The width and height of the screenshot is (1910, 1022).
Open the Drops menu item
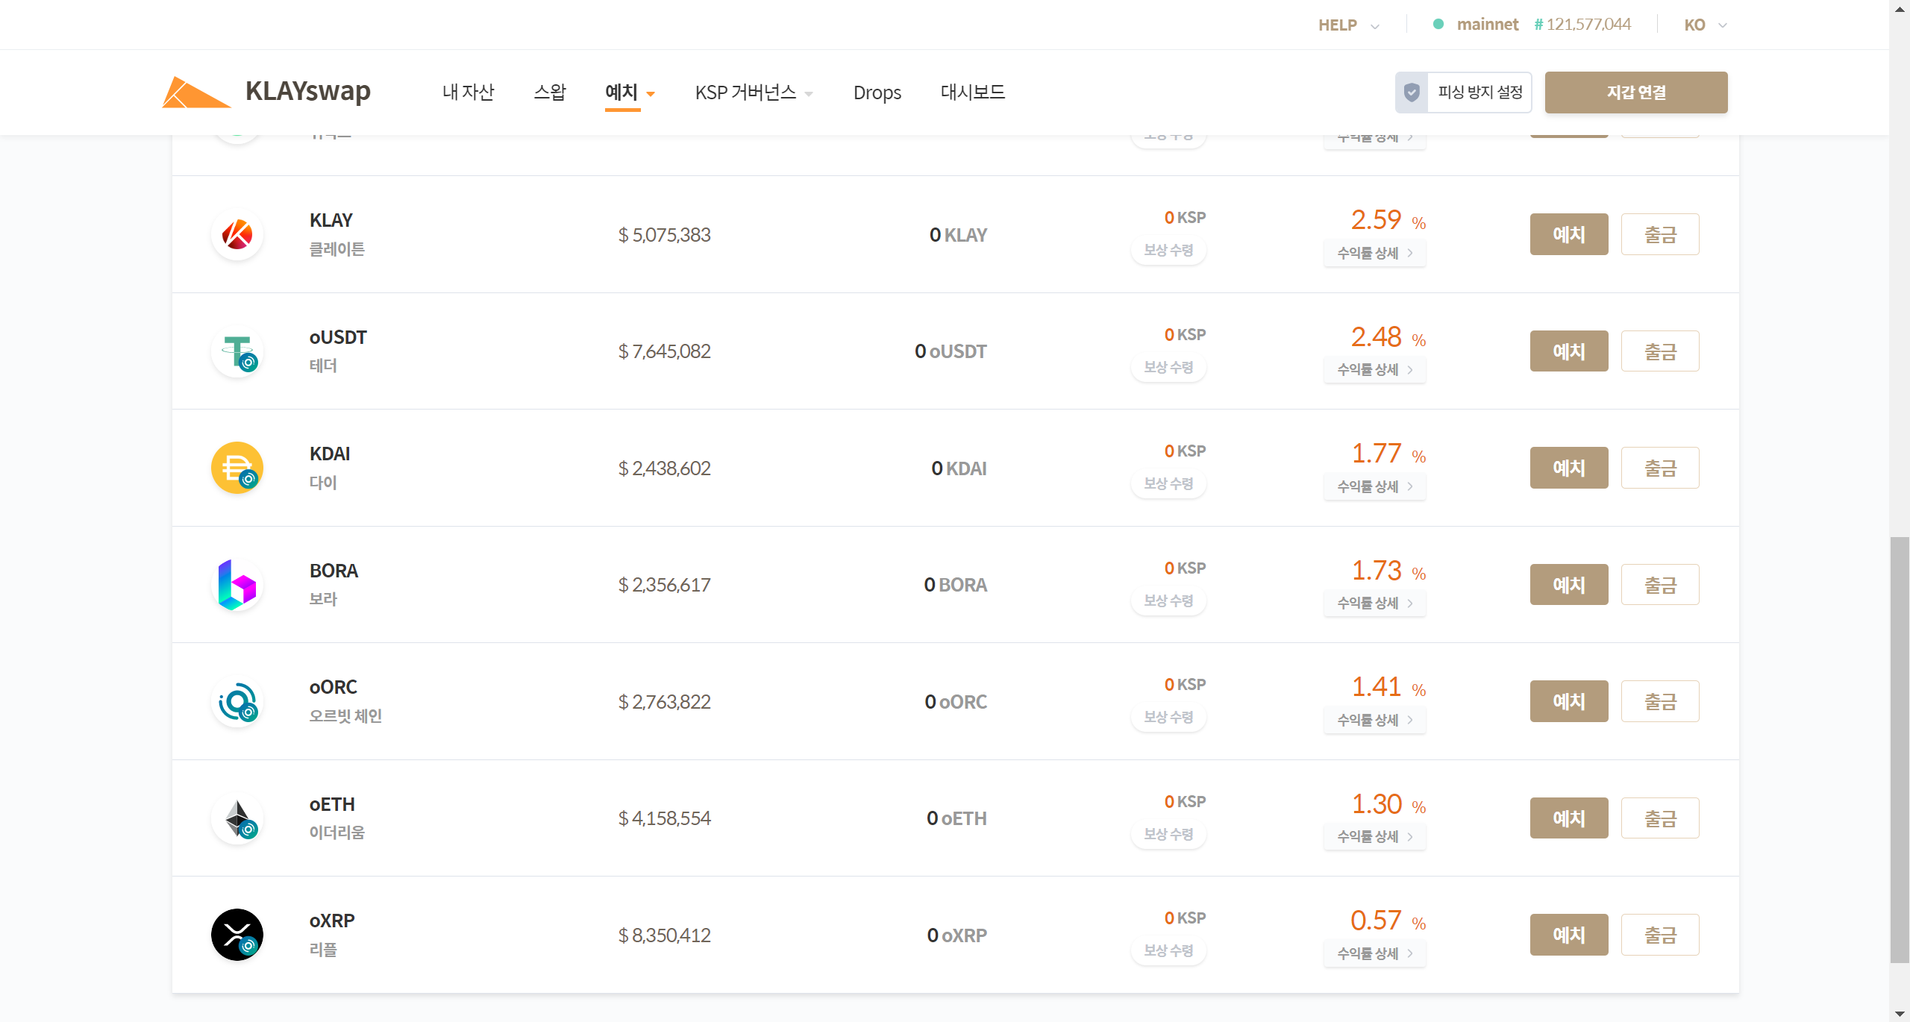point(877,93)
